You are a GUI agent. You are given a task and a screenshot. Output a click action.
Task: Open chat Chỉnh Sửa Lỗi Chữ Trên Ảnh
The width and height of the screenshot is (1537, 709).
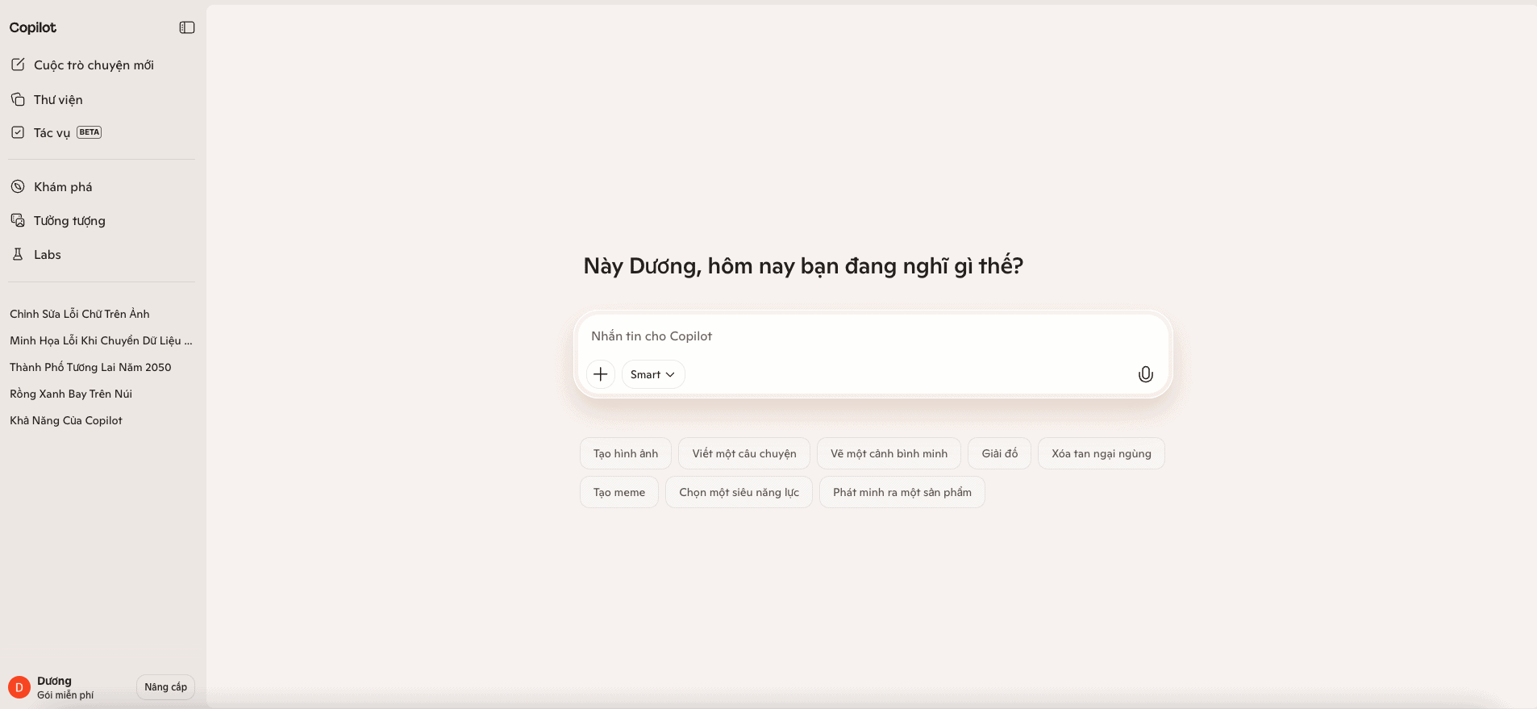(x=80, y=314)
